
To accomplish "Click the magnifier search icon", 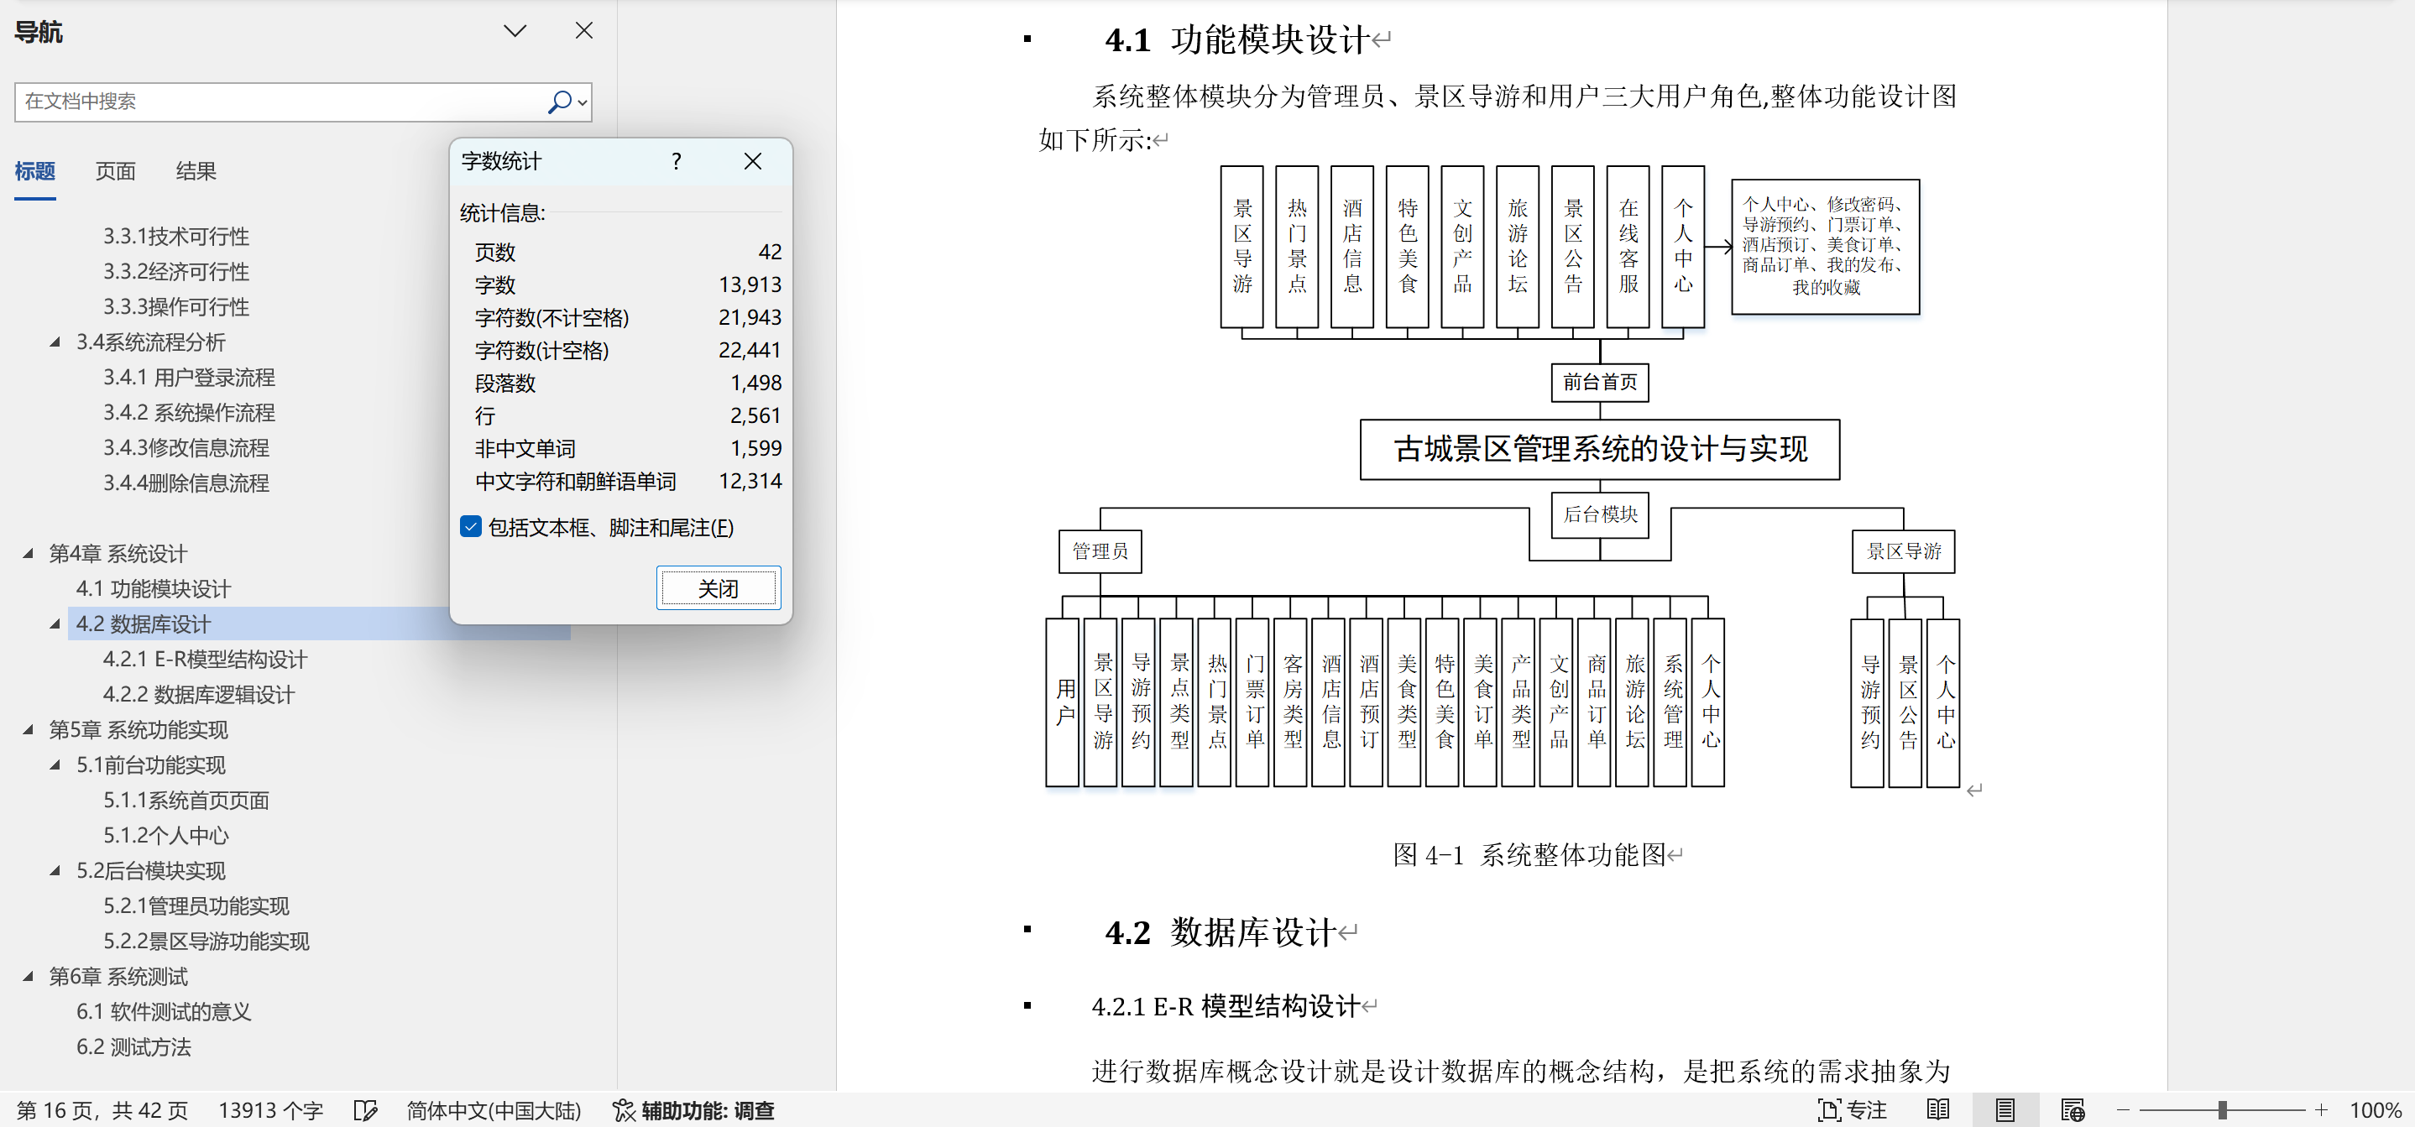I will click(x=559, y=102).
